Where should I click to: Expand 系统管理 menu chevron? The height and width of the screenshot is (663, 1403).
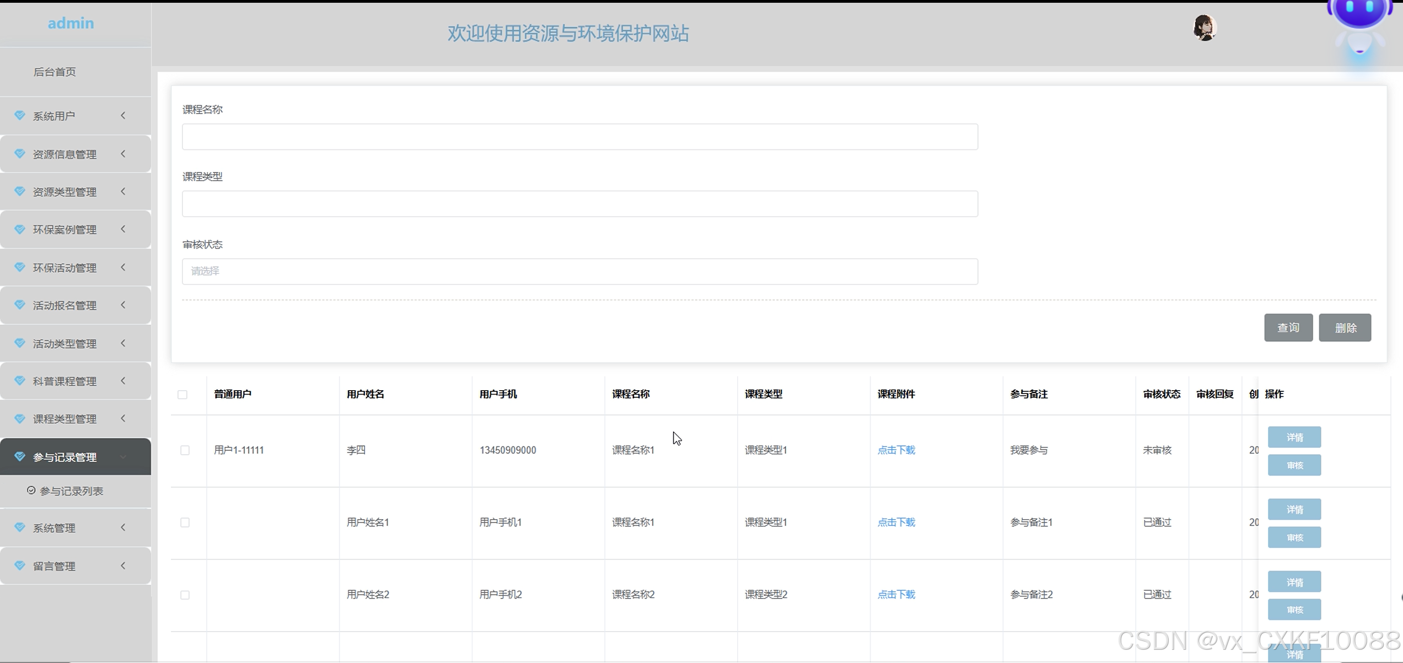coord(123,527)
